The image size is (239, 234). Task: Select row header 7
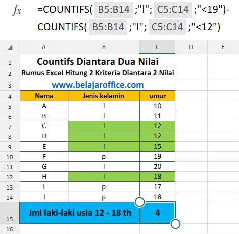pos(10,127)
